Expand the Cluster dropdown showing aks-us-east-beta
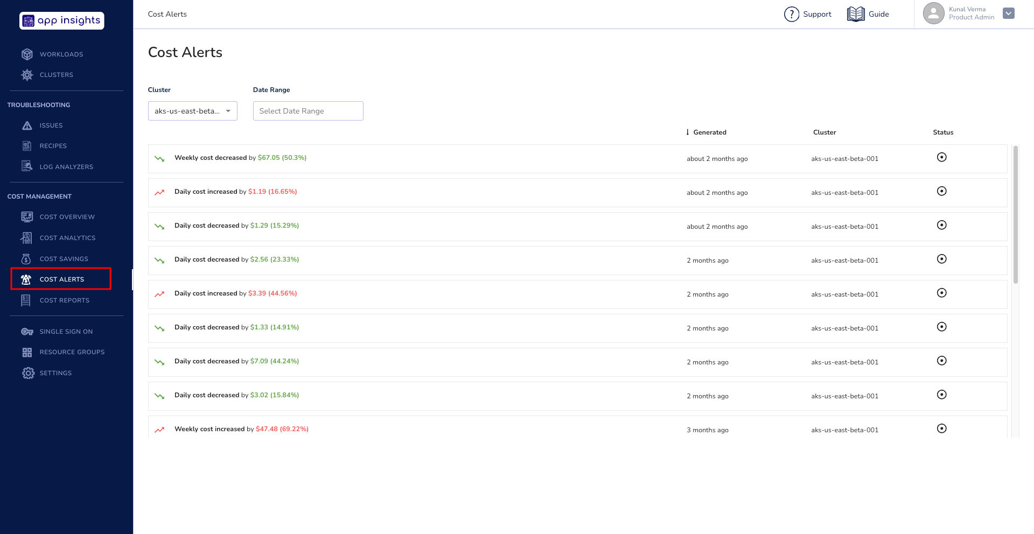The height and width of the screenshot is (534, 1034). click(x=192, y=111)
